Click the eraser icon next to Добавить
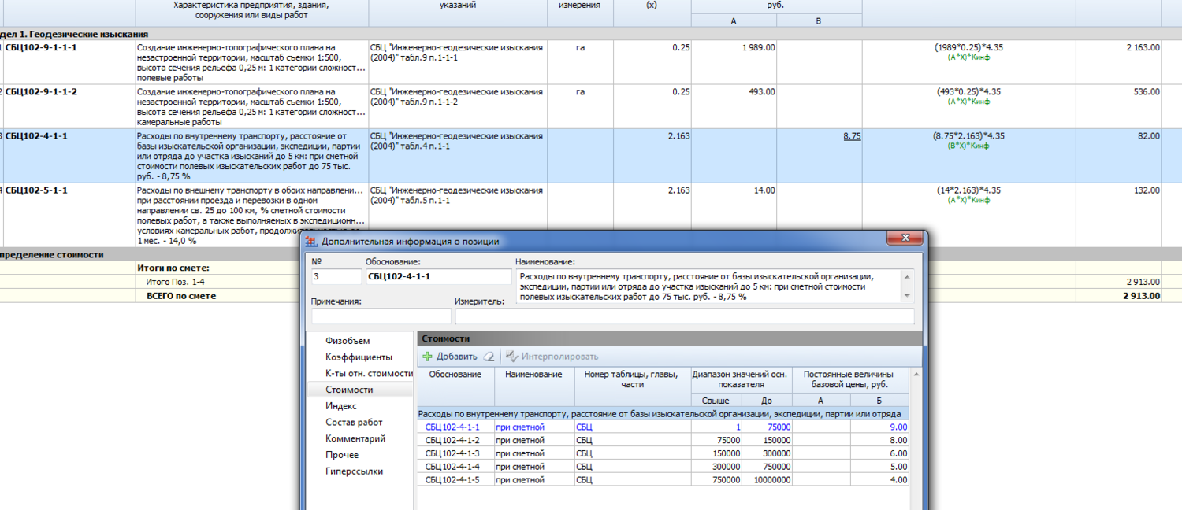 489,357
